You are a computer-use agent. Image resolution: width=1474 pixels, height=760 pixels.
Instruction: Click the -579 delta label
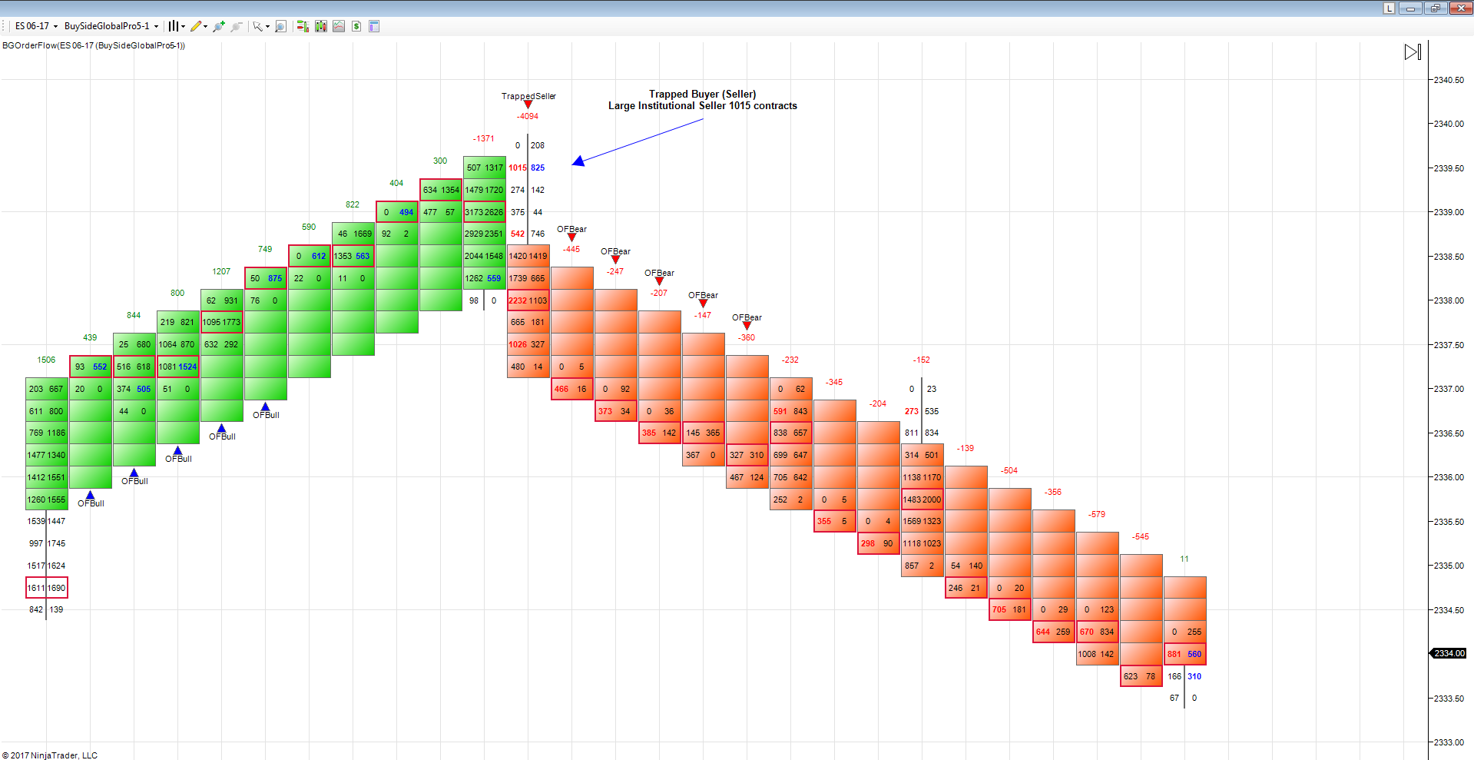coord(1097,514)
